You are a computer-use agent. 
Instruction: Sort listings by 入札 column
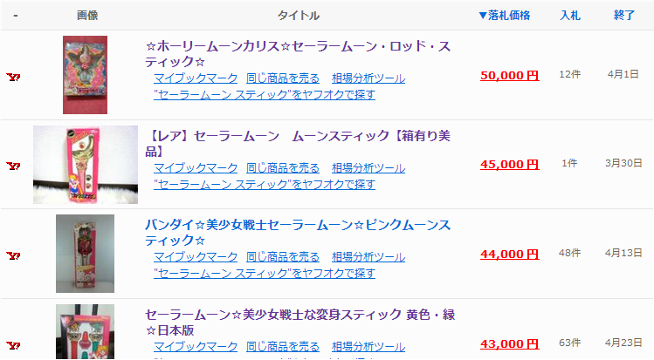[569, 16]
